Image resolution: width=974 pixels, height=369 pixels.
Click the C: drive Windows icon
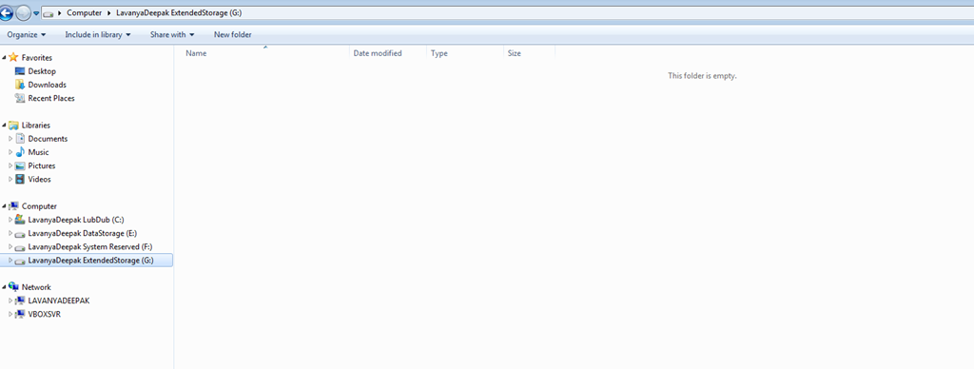click(20, 220)
